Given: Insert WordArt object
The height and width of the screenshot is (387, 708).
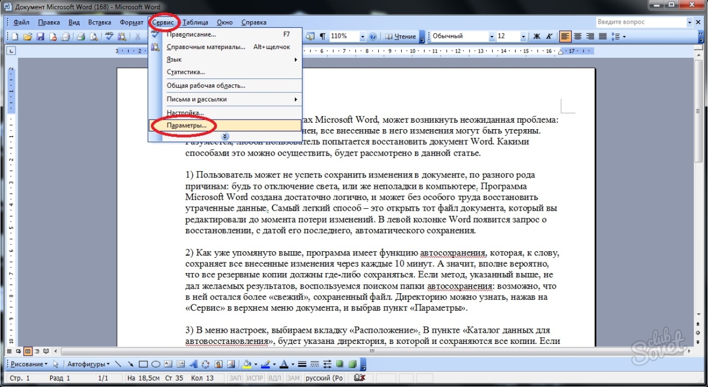Looking at the screenshot, I should click(194, 364).
